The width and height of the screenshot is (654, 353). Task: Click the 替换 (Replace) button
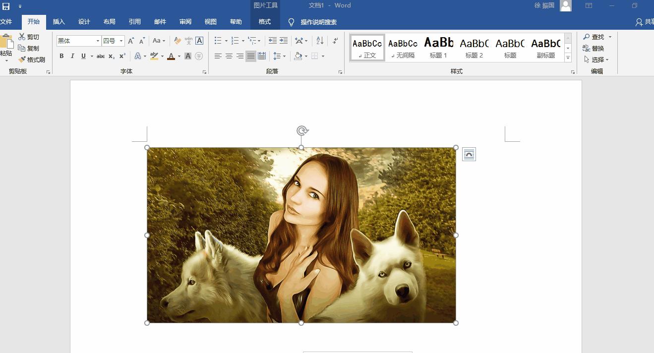[x=594, y=49]
